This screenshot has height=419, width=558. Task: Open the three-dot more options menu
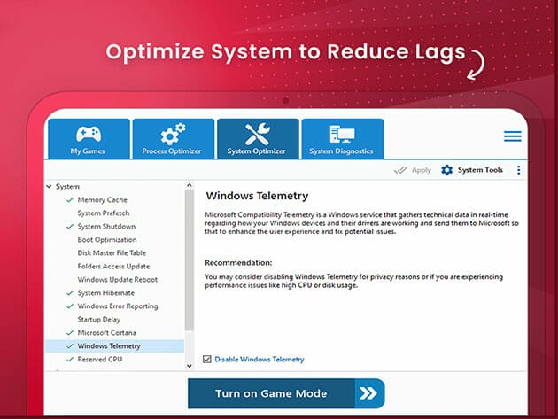518,170
